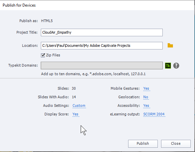Change Geolocation No setting
This screenshot has height=152, width=195.
[146, 97]
